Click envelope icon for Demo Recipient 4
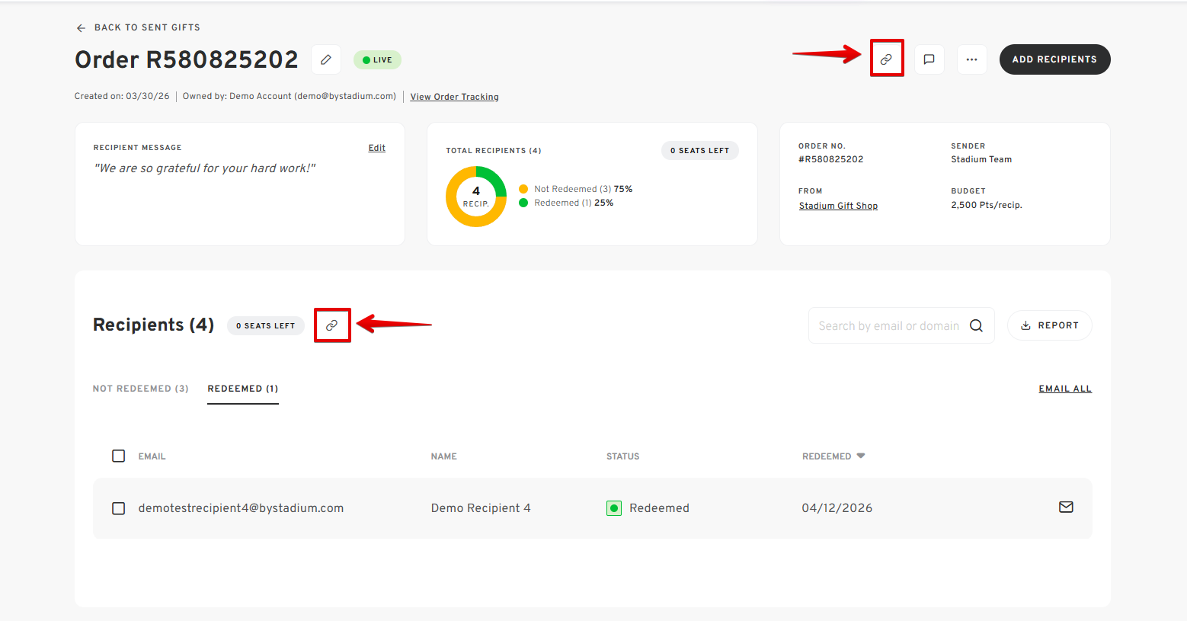 pyautogui.click(x=1066, y=507)
